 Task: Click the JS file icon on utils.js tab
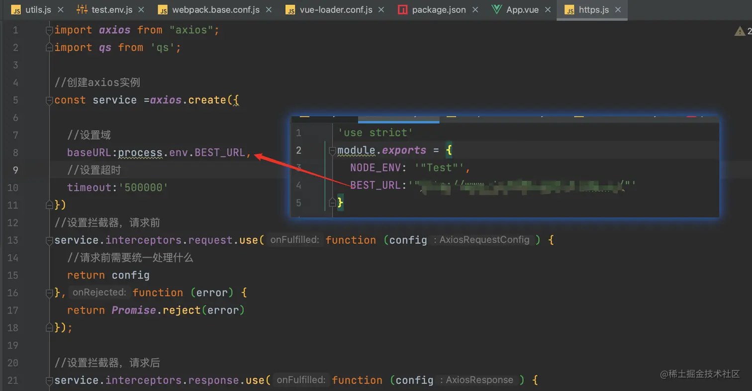[16, 9]
